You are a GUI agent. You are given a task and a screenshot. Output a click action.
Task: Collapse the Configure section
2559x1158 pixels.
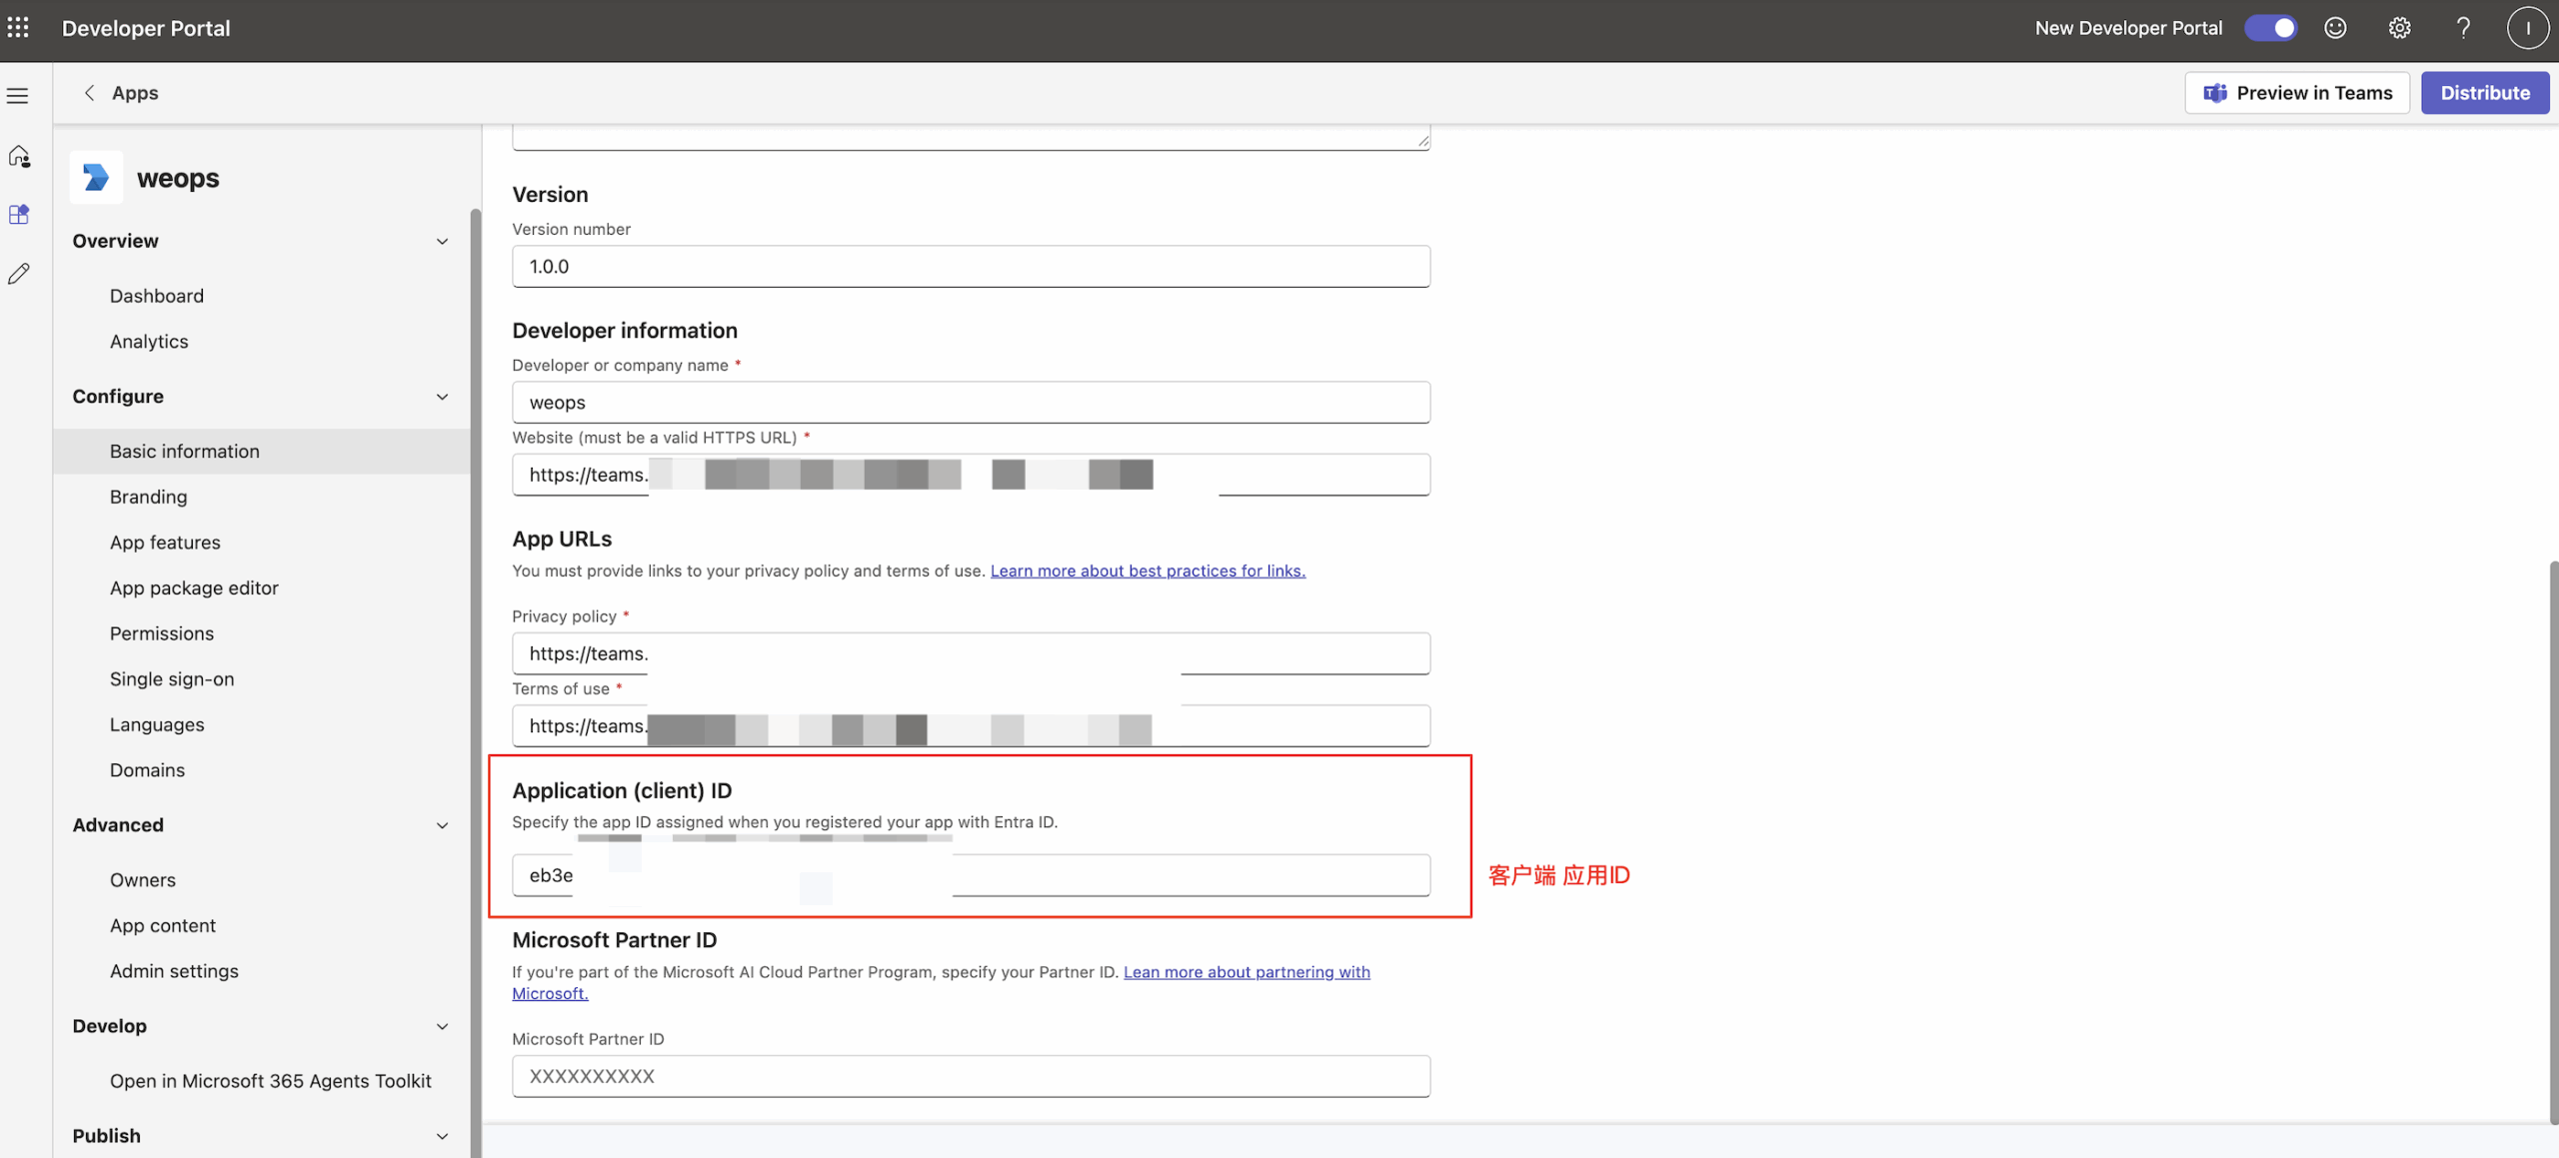tap(442, 397)
